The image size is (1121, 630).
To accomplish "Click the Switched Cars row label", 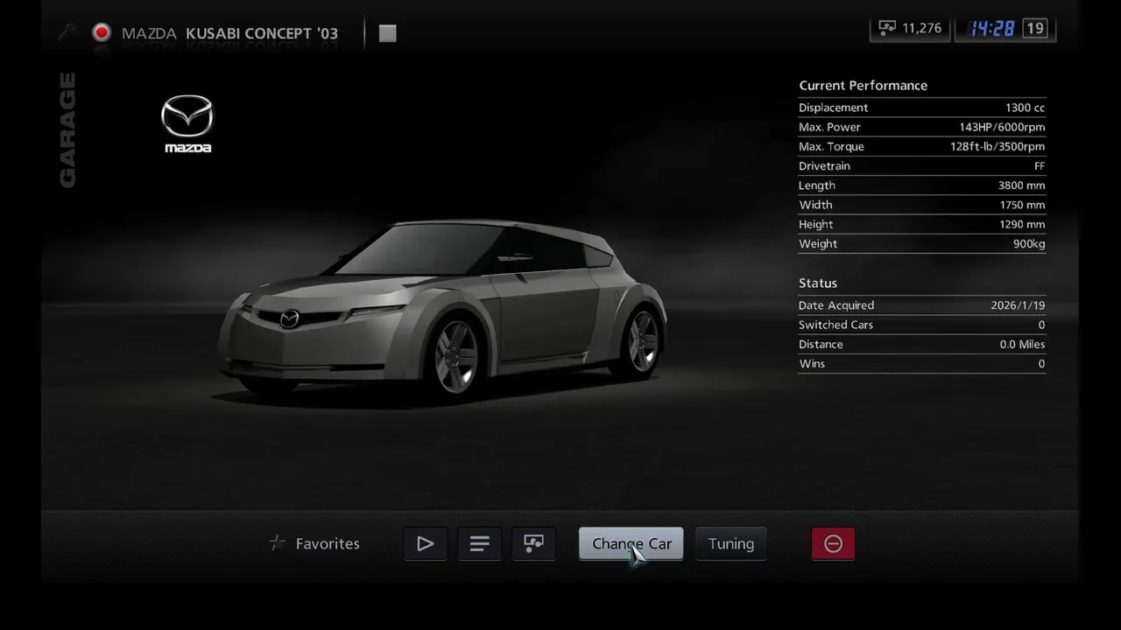I will coord(835,325).
